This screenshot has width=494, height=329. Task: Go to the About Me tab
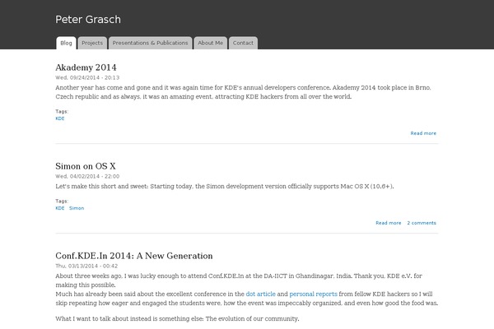(x=211, y=43)
